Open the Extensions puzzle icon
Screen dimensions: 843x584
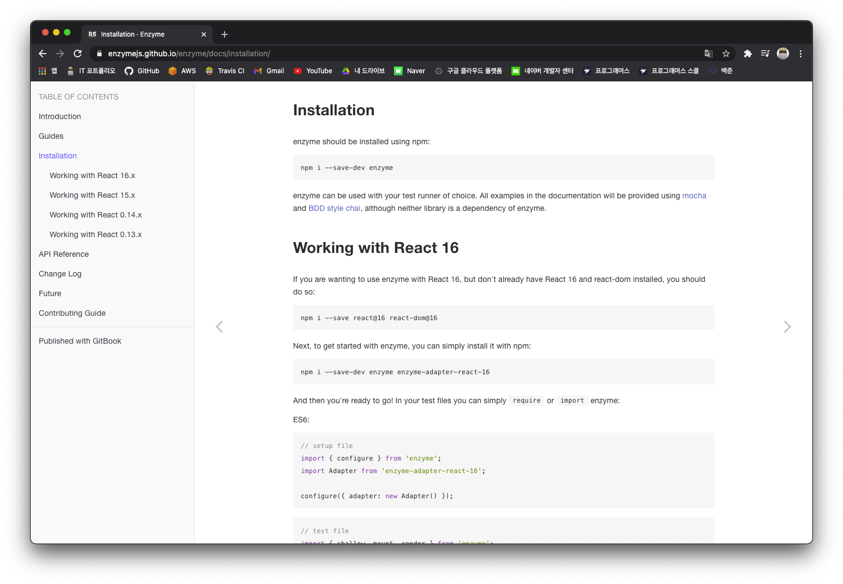[748, 54]
